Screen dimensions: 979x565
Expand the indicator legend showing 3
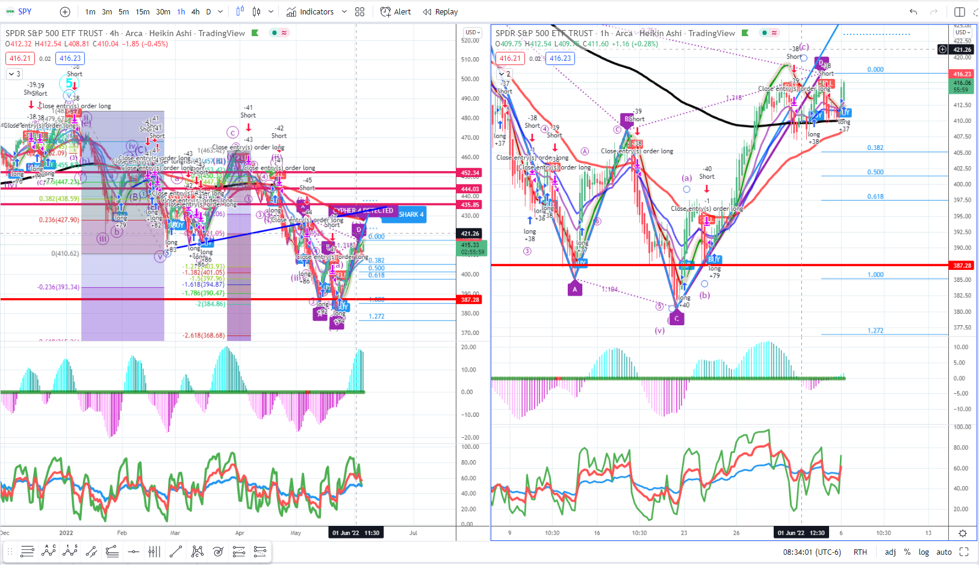(x=14, y=74)
